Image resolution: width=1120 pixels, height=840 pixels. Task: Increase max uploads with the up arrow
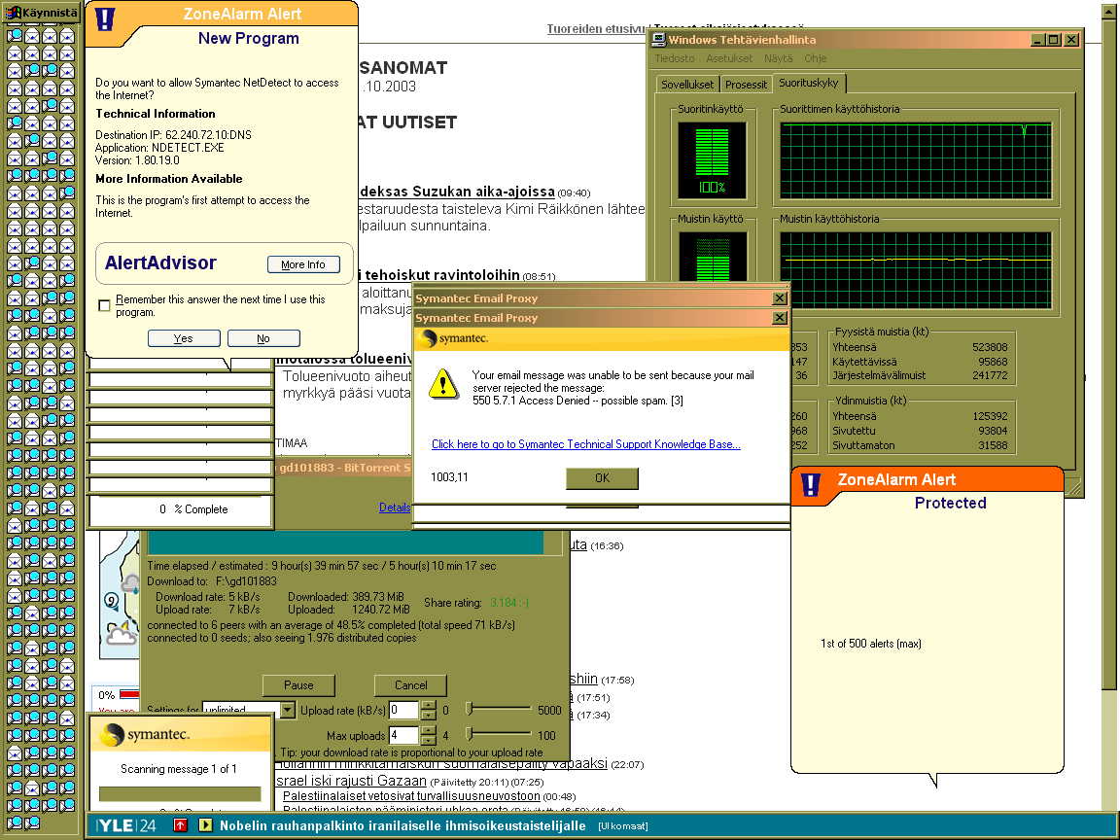click(x=429, y=731)
